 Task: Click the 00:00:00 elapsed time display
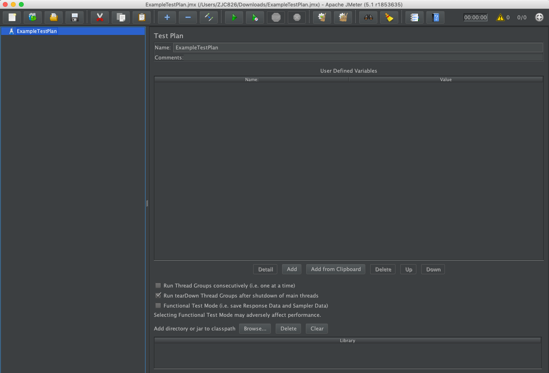coord(475,17)
